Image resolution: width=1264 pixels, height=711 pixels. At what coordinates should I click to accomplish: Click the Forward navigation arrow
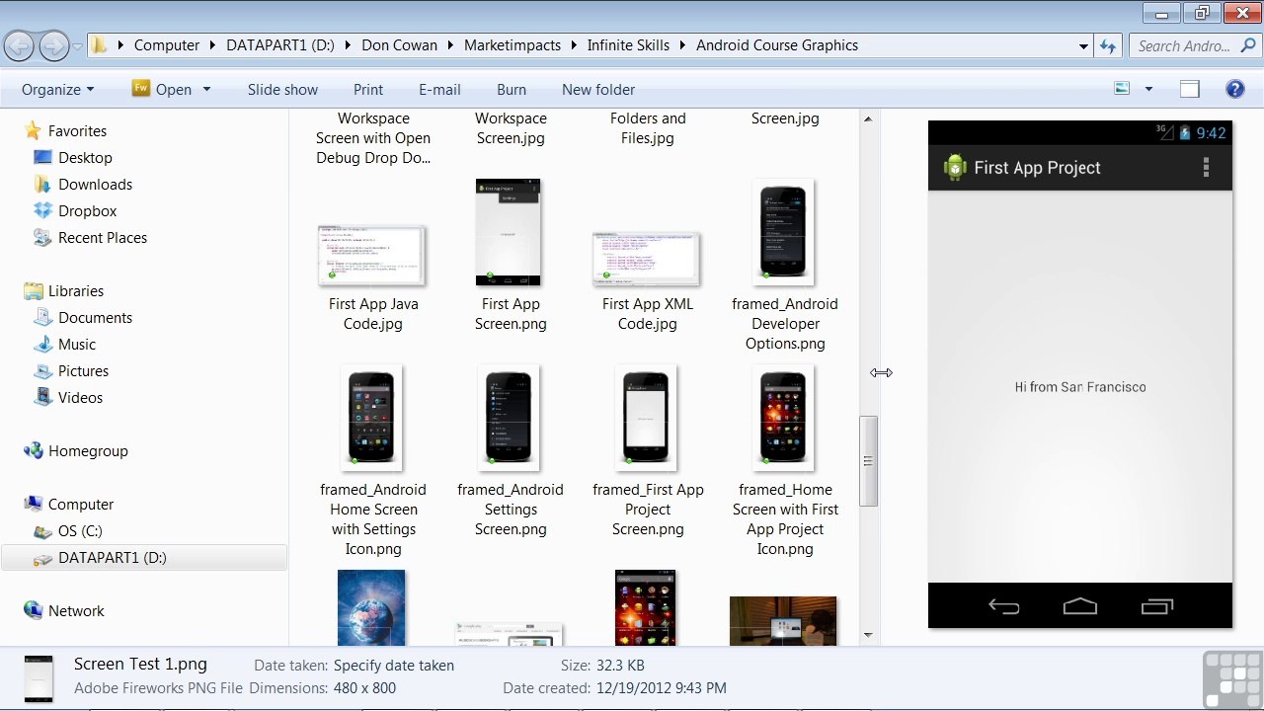pyautogui.click(x=53, y=45)
